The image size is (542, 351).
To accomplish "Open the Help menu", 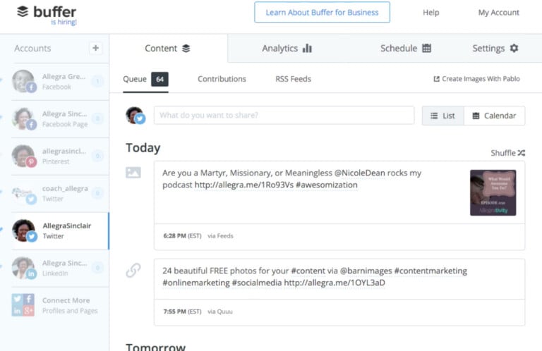I will point(430,13).
